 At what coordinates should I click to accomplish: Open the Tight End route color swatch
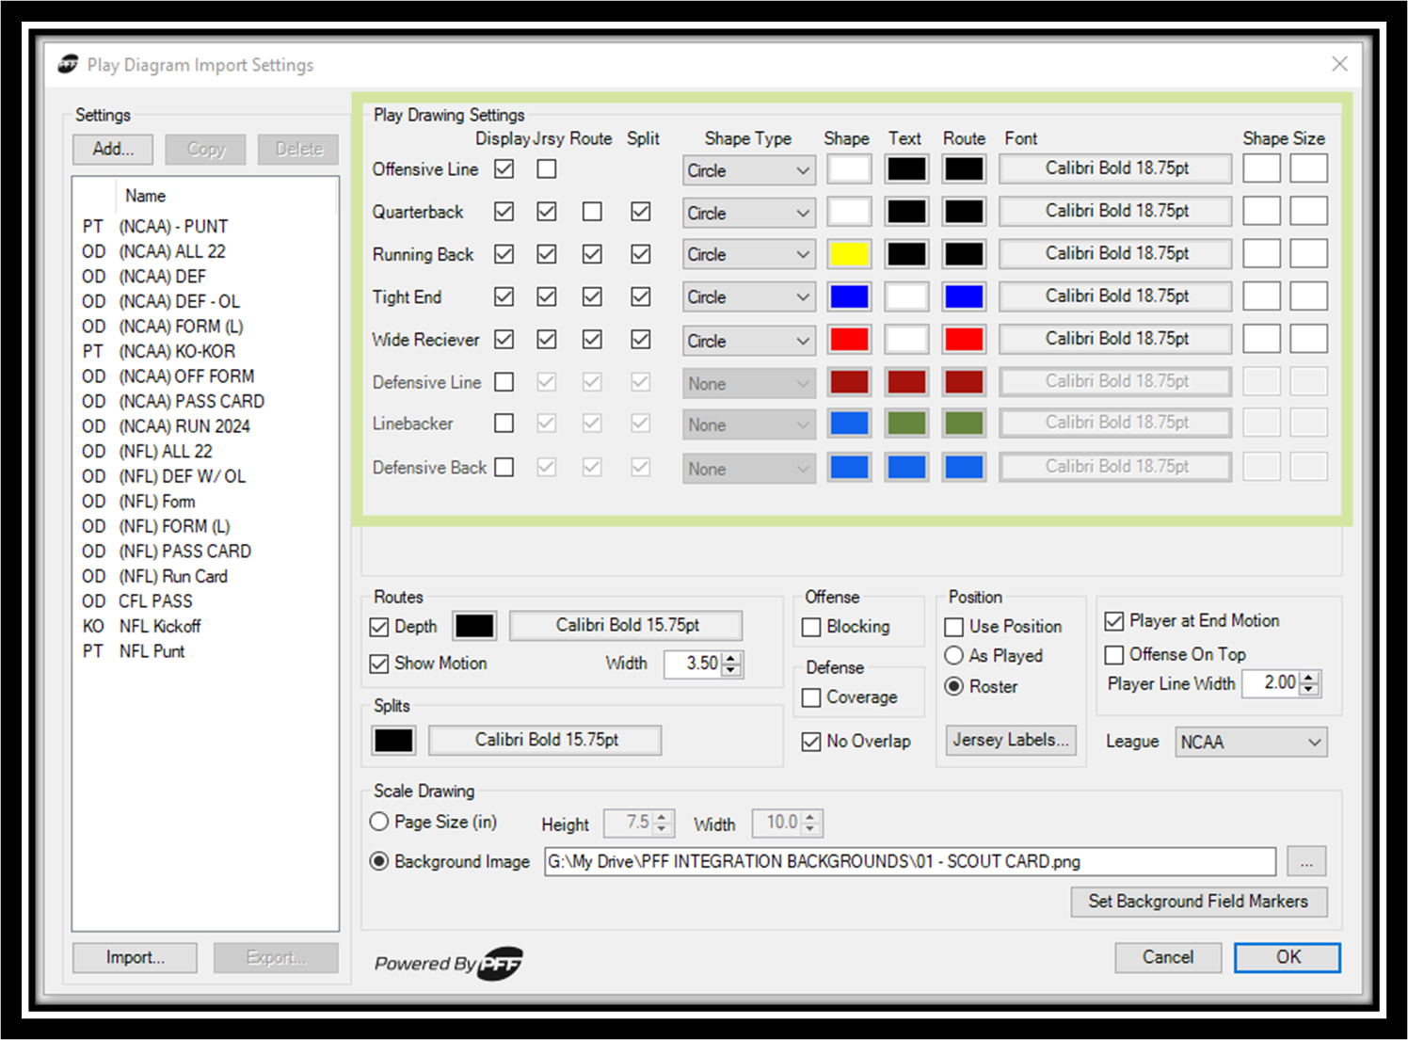964,297
